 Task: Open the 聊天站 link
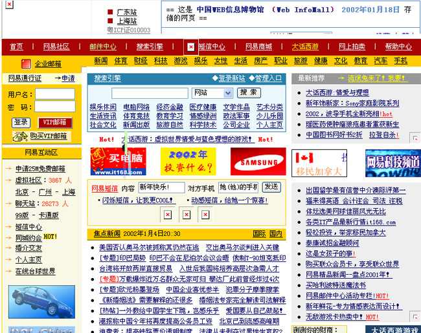coord(25,204)
